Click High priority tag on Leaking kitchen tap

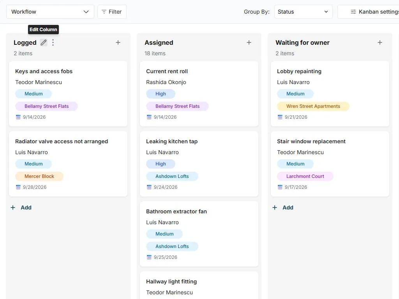(x=161, y=164)
